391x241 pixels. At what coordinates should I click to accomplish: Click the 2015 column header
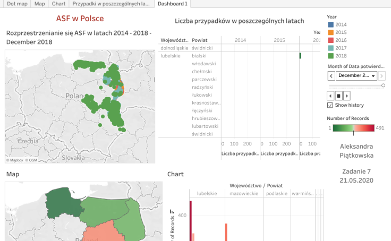279,40
